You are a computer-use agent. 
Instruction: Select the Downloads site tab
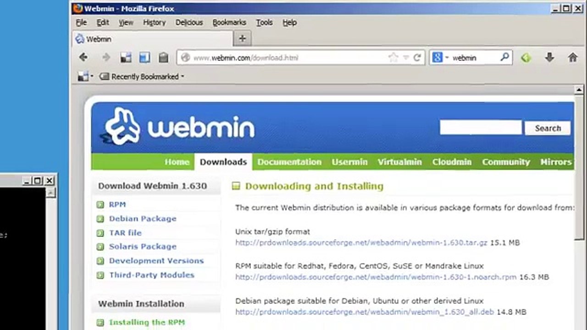click(223, 162)
